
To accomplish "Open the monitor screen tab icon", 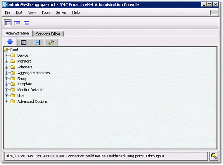I will (24, 42).
